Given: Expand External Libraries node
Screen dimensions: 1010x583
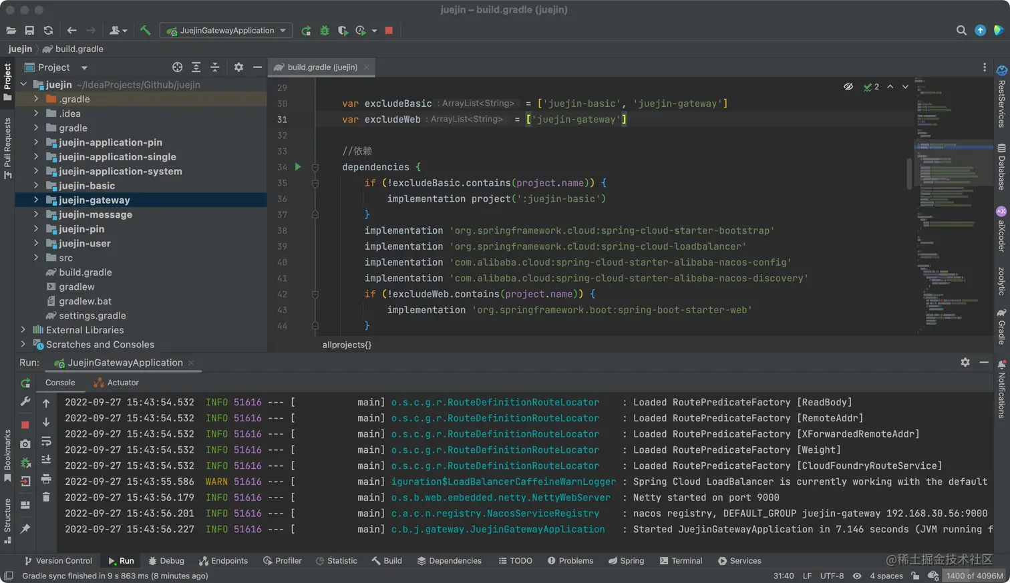Looking at the screenshot, I should pos(23,330).
